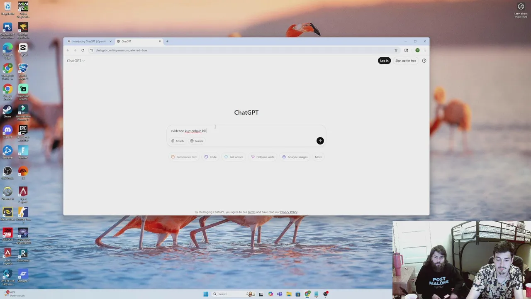
Task: Click the Log in button
Action: pyautogui.click(x=384, y=61)
